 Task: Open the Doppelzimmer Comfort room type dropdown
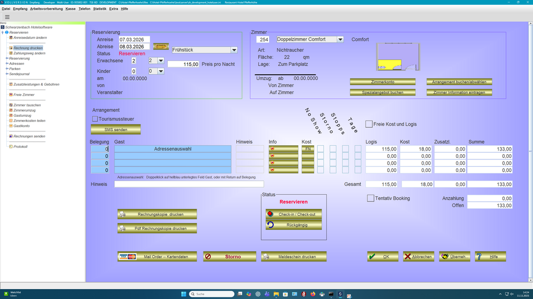click(x=341, y=39)
